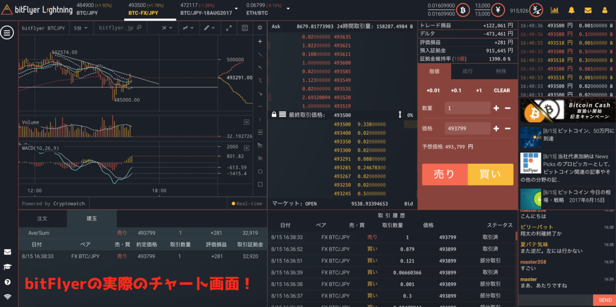Select the parallel lines tool
The image size is (616, 307).
260,132
